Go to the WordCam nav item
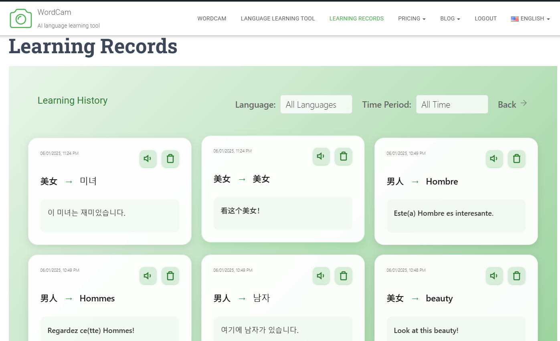The image size is (560, 341). click(x=212, y=18)
